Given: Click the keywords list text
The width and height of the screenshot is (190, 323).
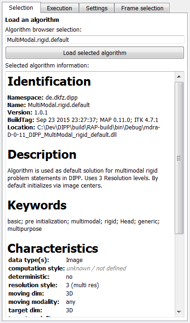Looking at the screenshot, I should [84, 225].
